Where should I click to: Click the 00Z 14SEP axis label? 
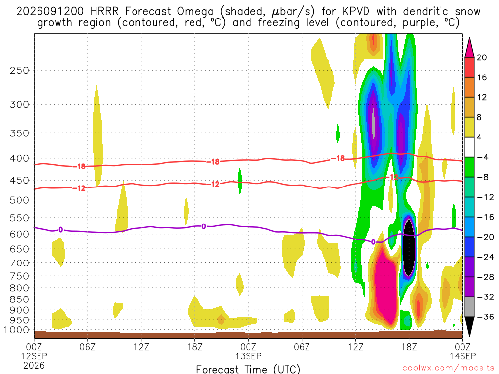click(463, 351)
